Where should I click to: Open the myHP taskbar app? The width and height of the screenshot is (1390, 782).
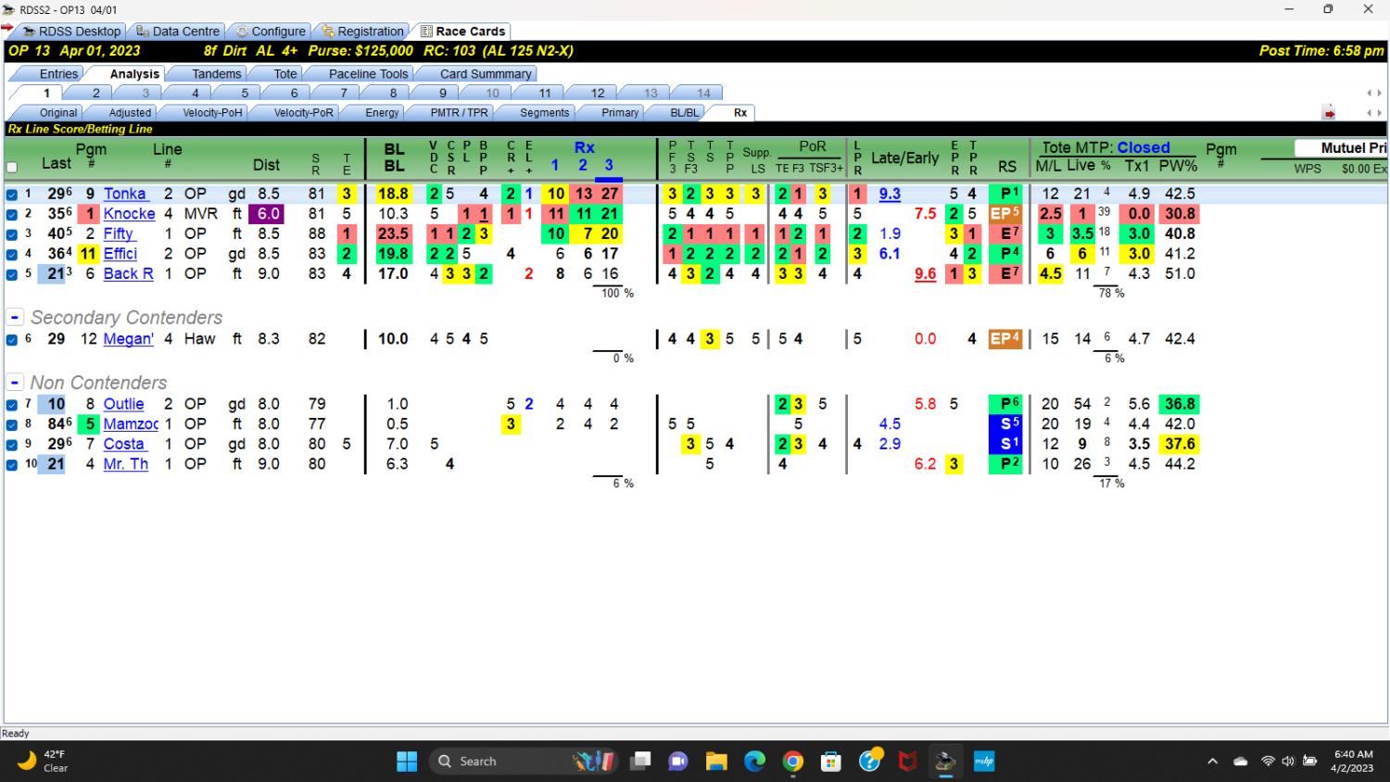coord(983,762)
